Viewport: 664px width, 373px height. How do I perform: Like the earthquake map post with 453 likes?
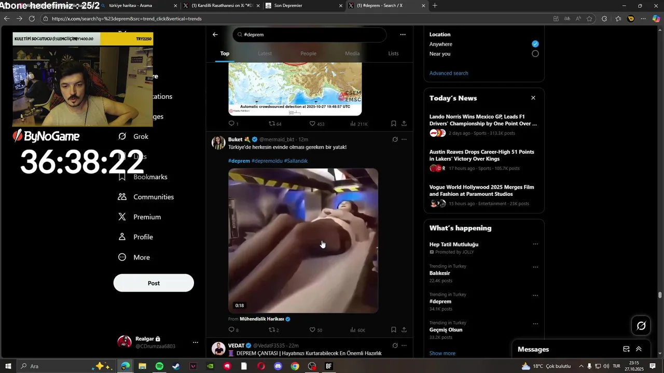point(317,124)
